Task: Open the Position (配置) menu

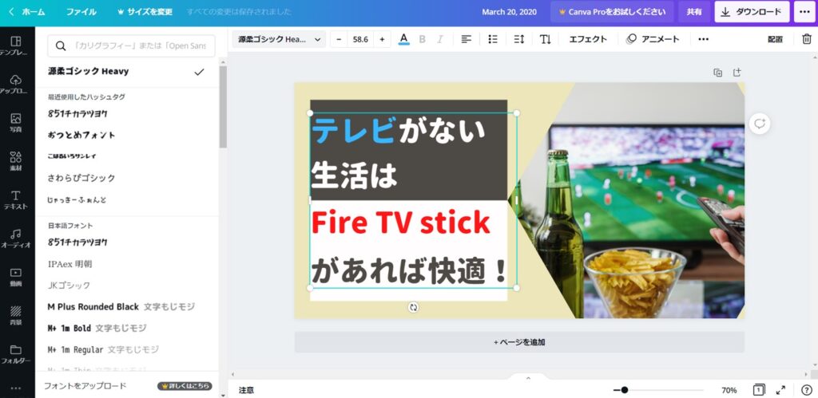Action: click(775, 39)
